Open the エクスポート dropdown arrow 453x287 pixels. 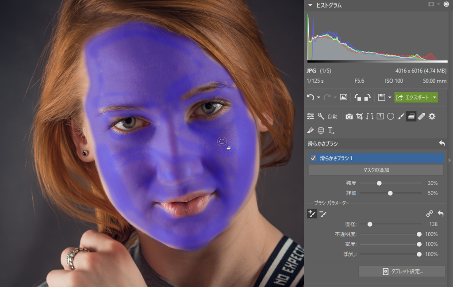pyautogui.click(x=434, y=97)
